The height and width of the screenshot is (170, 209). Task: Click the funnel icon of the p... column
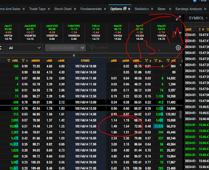(156, 61)
